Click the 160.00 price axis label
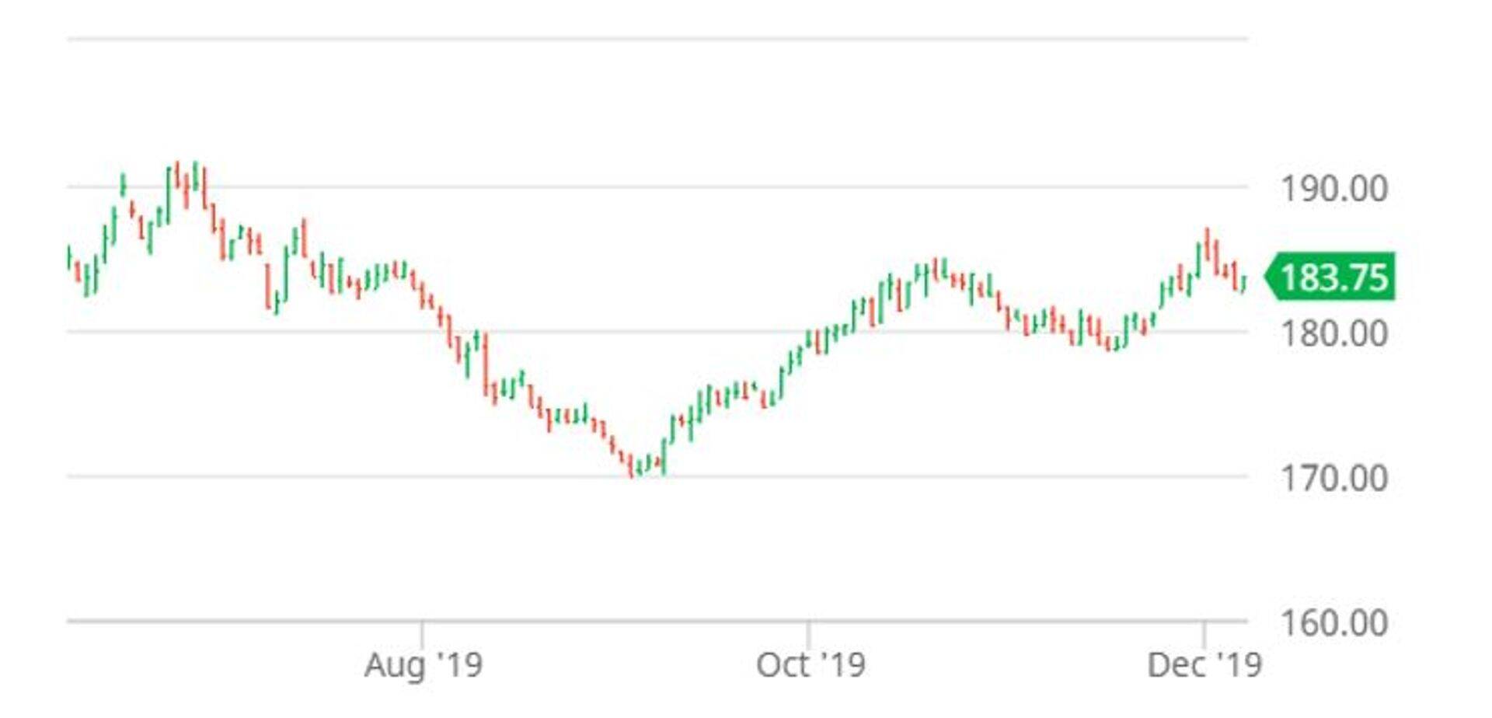Viewport: 1492px width, 718px height. click(x=1333, y=623)
